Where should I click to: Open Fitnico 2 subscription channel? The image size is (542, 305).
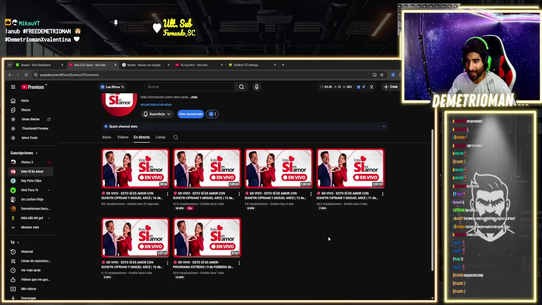(30, 162)
